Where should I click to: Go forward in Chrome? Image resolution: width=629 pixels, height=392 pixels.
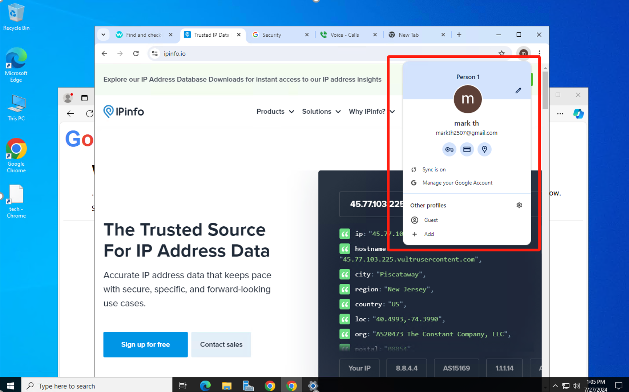coord(120,54)
